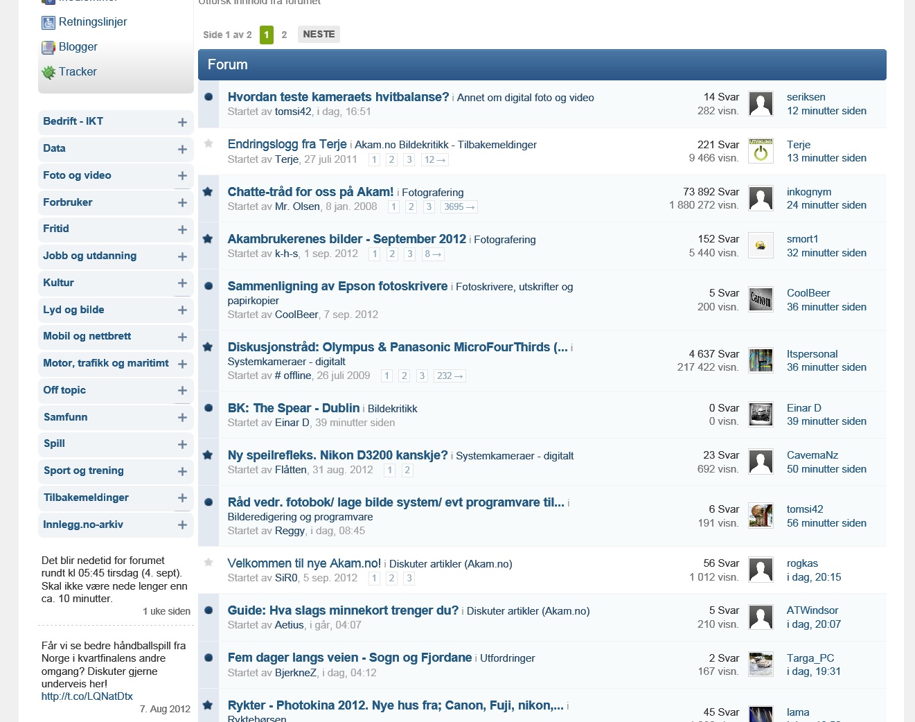Click star icon beside Rykter - Photokina 2012
Image resolution: width=915 pixels, height=722 pixels.
pyautogui.click(x=208, y=705)
